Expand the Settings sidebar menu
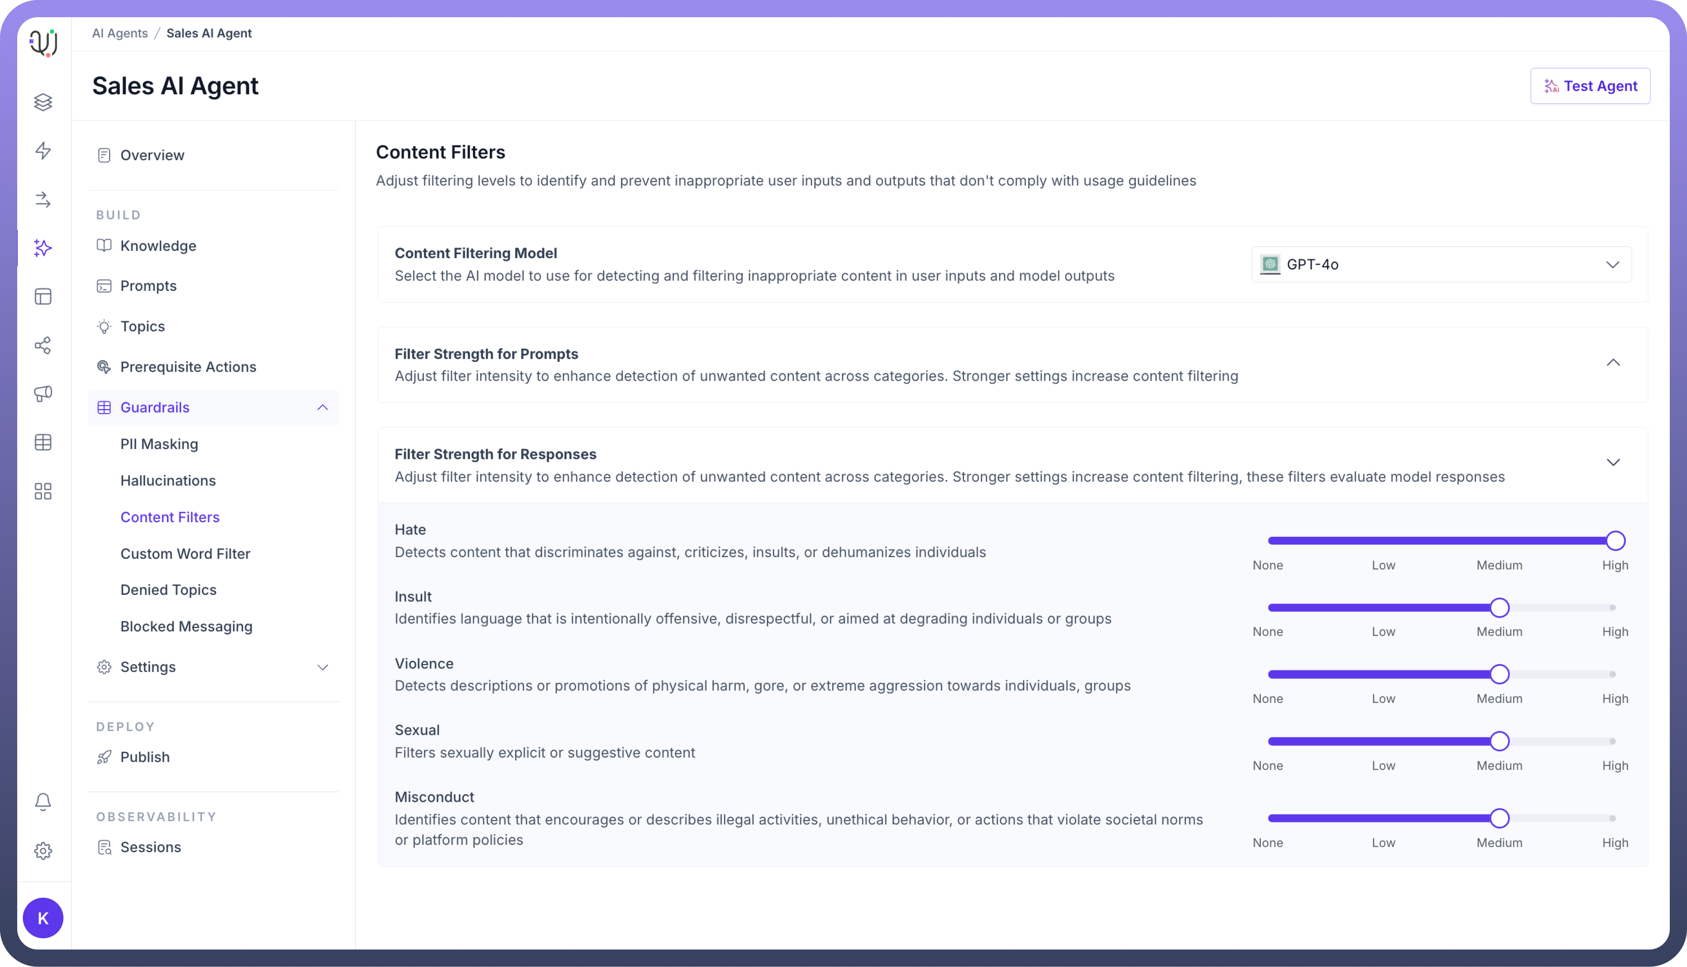The width and height of the screenshot is (1687, 967). [322, 667]
